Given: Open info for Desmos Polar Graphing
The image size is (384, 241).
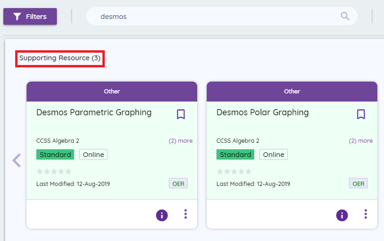Looking at the screenshot, I should point(342,215).
